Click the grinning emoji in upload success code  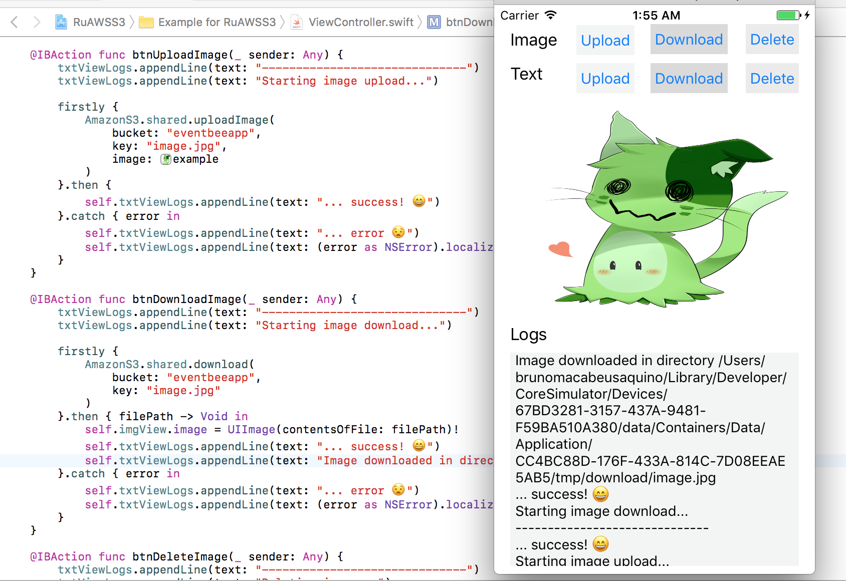[419, 201]
